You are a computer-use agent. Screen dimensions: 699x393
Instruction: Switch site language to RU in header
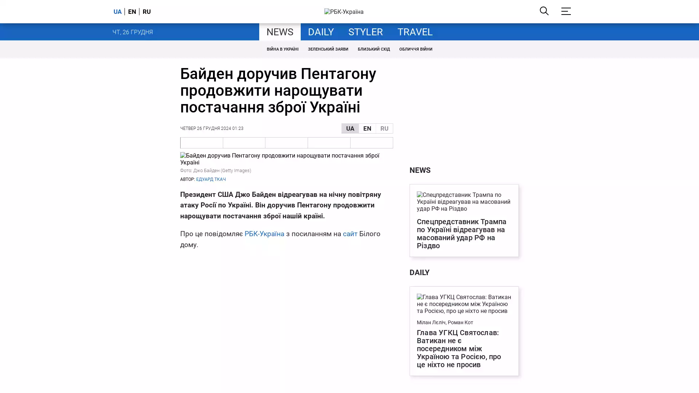(x=146, y=12)
